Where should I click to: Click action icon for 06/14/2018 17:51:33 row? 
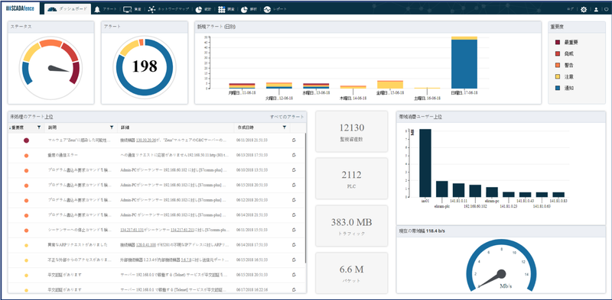[295, 245]
